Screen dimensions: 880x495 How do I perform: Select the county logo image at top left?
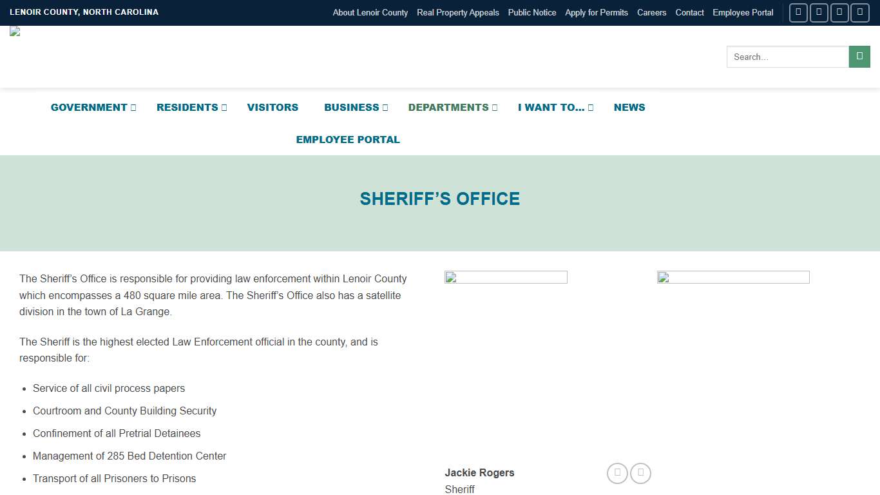(14, 32)
